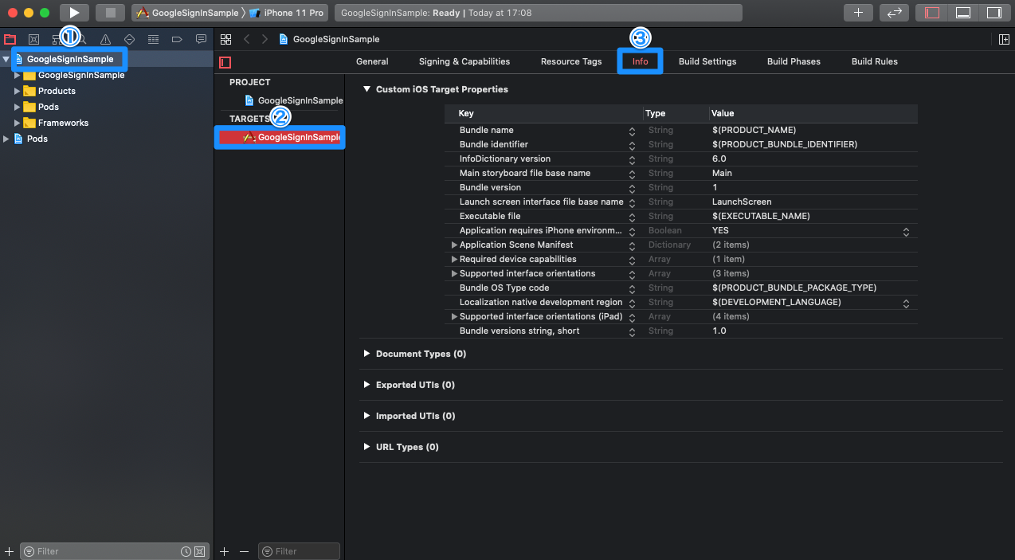
Task: Toggle the Navigator panel visibility
Action: (932, 13)
